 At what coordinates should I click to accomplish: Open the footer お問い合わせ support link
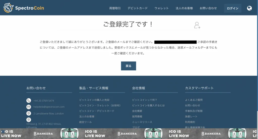point(192,105)
